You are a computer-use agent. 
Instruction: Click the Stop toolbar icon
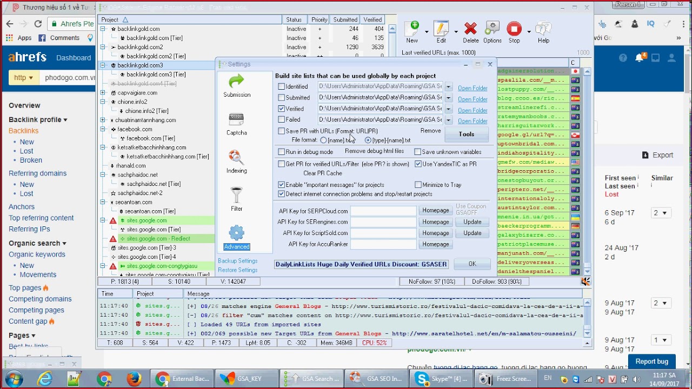tap(514, 32)
